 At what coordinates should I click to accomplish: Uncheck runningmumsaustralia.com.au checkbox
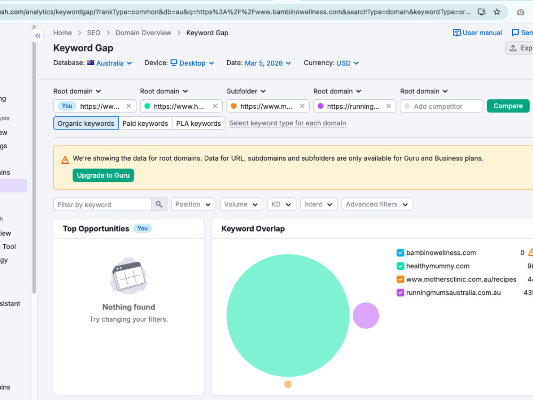point(400,292)
